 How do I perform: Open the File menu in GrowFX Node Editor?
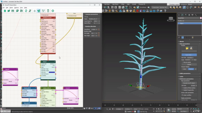3,8
